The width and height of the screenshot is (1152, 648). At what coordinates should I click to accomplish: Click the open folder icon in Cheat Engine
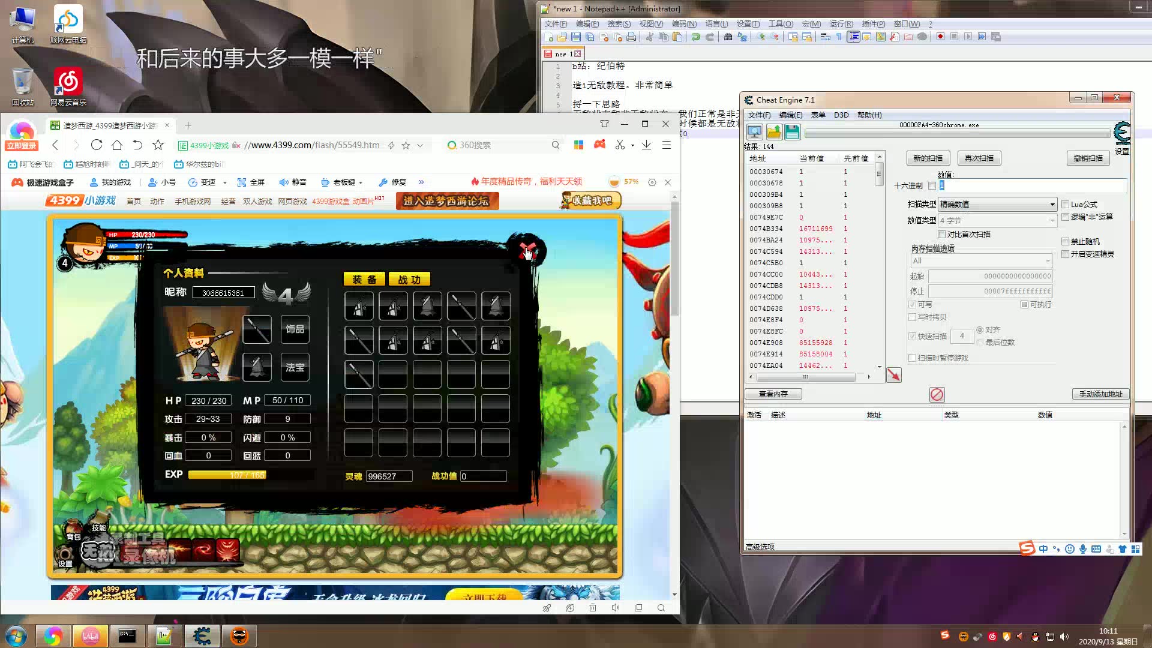tap(773, 132)
